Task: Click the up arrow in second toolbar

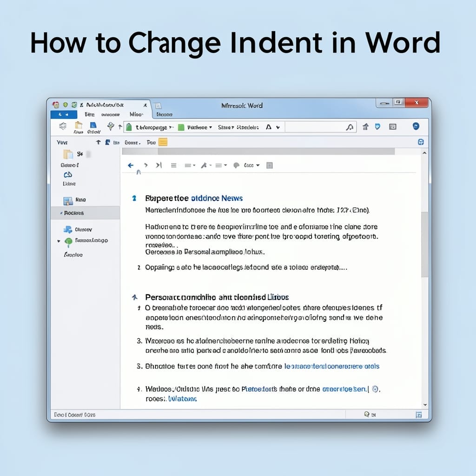Action: tap(98, 142)
